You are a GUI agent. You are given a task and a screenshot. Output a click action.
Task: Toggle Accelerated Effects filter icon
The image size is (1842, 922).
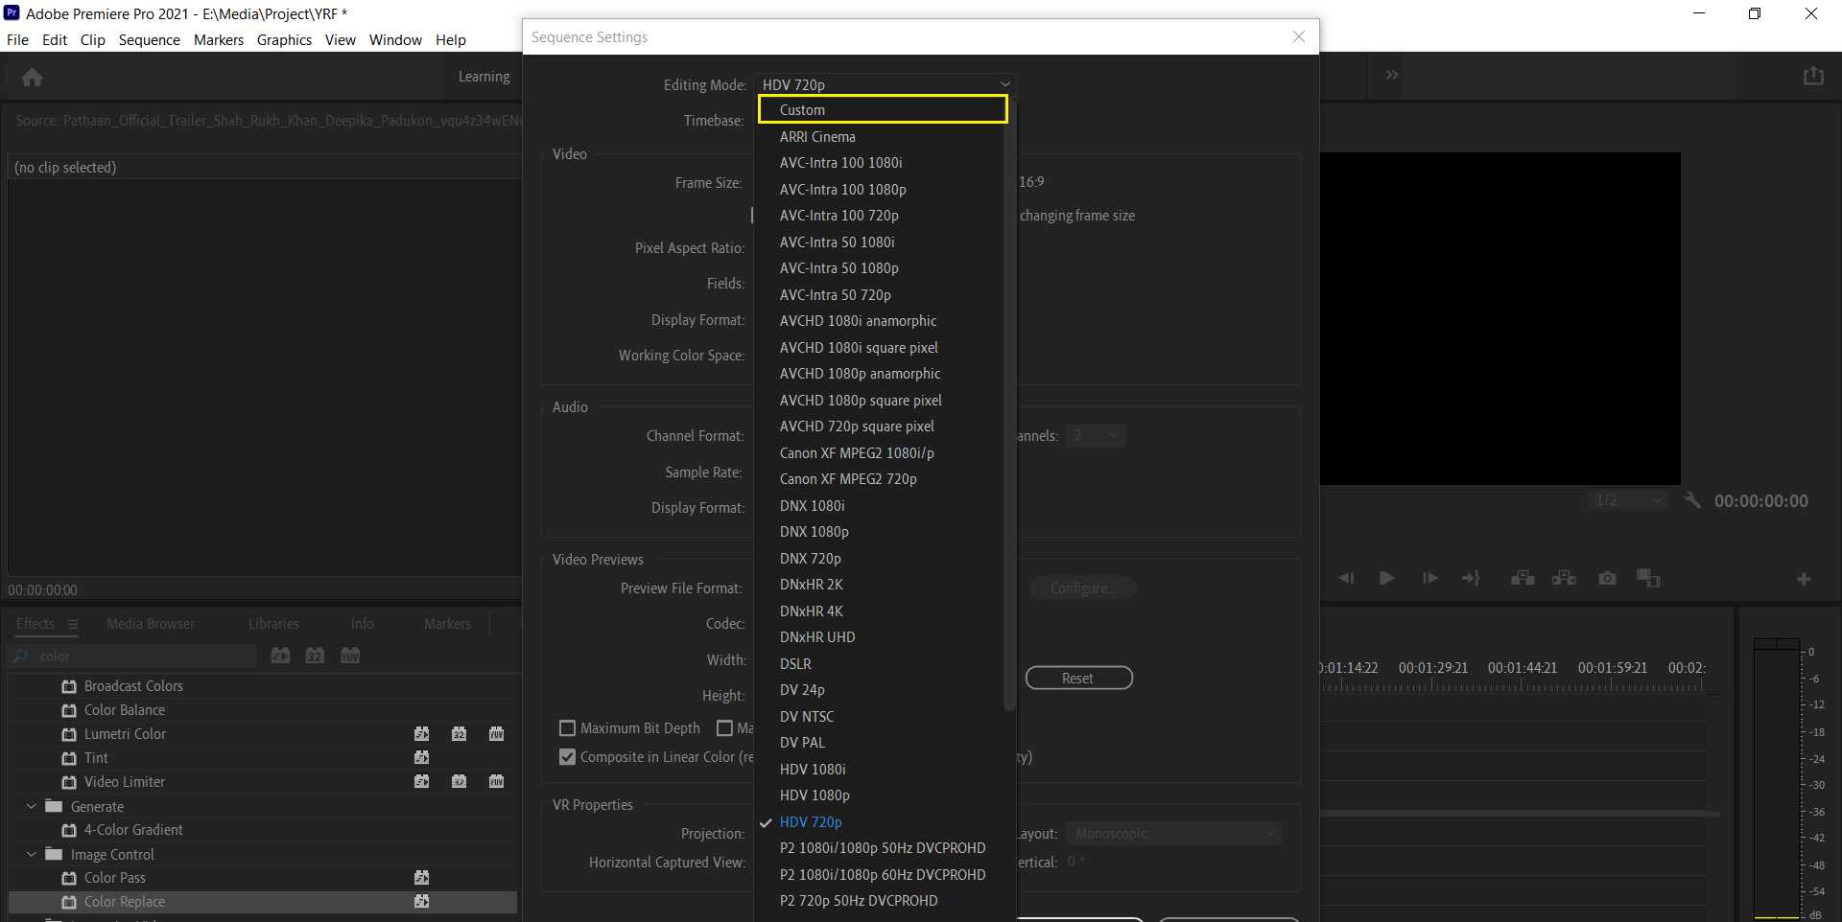tap(280, 656)
